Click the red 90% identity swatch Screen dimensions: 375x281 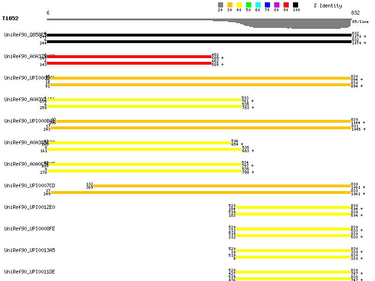[286, 5]
